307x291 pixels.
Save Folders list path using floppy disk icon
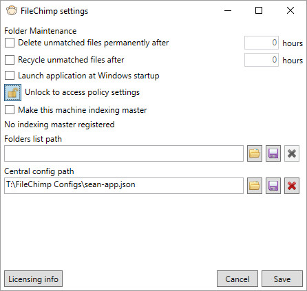(x=273, y=153)
